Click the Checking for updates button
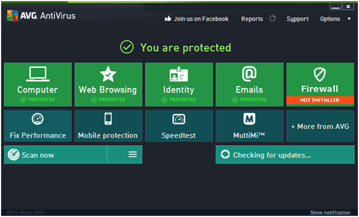Image resolution: width=359 pixels, height=217 pixels. coord(285,155)
